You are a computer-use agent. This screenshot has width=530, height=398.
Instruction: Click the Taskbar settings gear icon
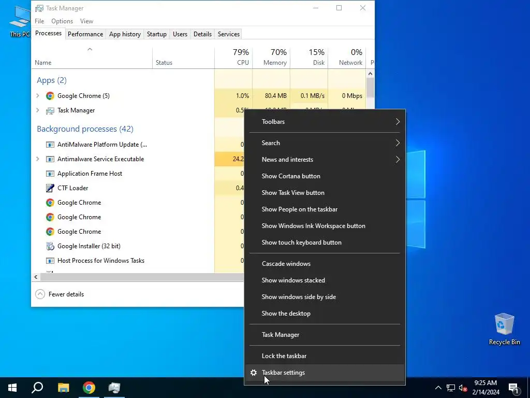pyautogui.click(x=254, y=373)
